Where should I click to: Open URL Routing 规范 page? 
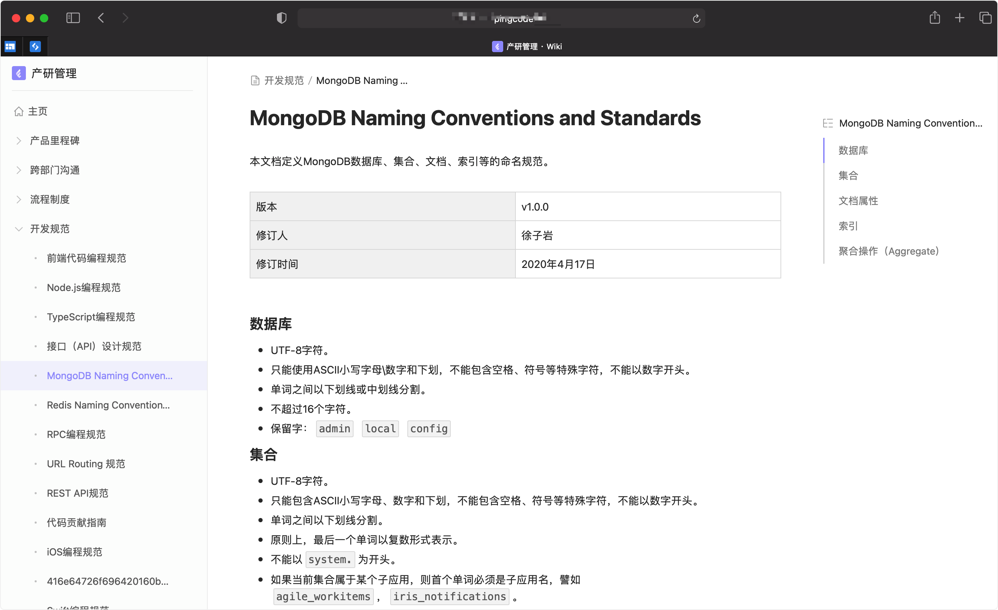pos(86,464)
